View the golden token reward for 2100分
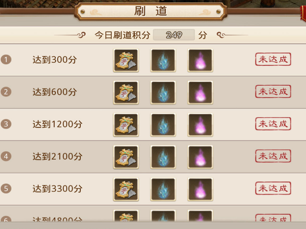 [x=126, y=157]
